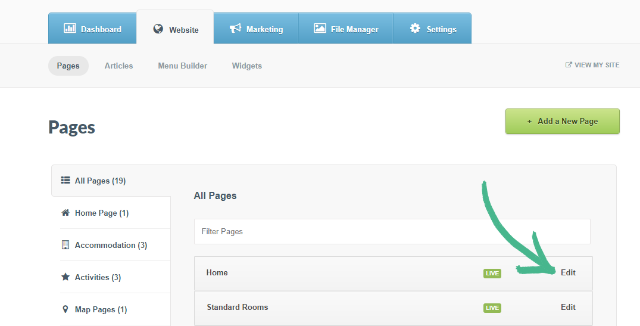The image size is (640, 326).
Task: Click the house icon for Home Page
Action: 65,213
